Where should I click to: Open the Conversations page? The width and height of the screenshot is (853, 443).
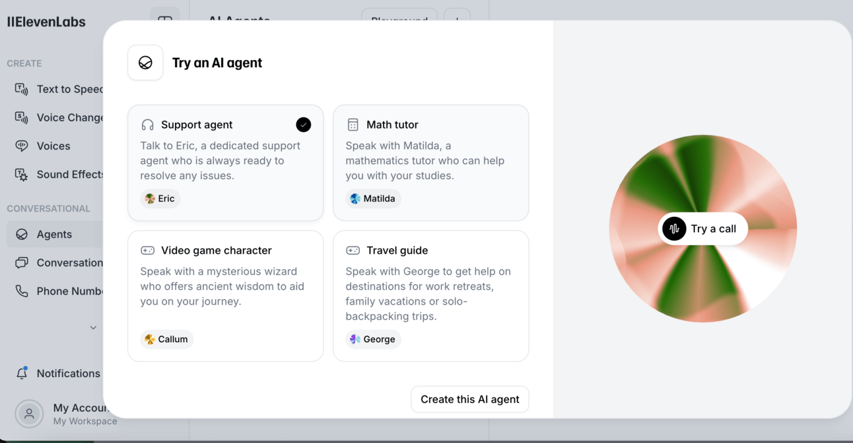[55, 262]
